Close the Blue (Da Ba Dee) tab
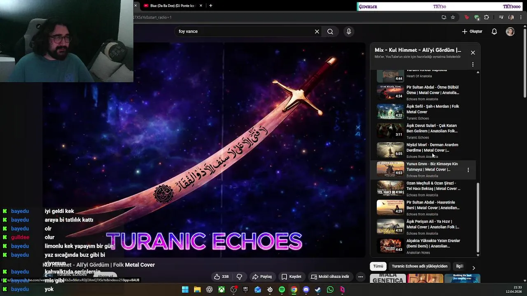527x296 pixels. (x=201, y=6)
